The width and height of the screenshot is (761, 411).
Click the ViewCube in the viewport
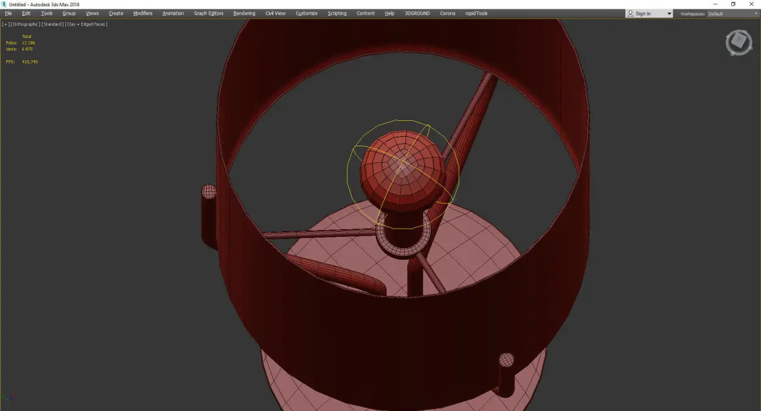point(738,42)
